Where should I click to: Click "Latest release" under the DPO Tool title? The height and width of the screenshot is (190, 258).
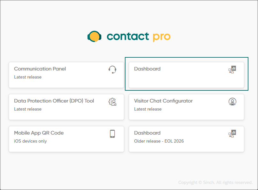pyautogui.click(x=28, y=109)
